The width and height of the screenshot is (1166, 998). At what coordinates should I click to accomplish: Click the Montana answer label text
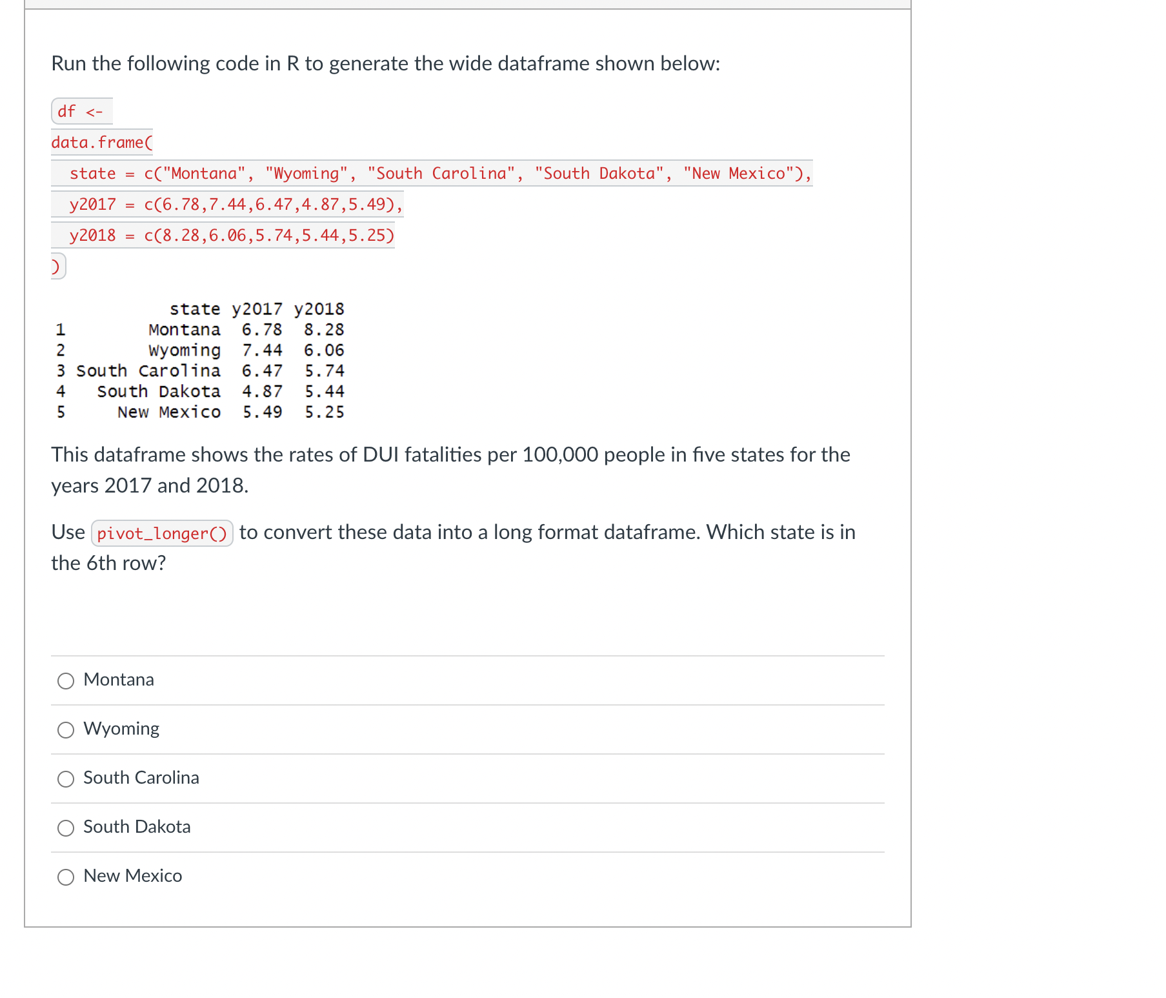pos(118,679)
